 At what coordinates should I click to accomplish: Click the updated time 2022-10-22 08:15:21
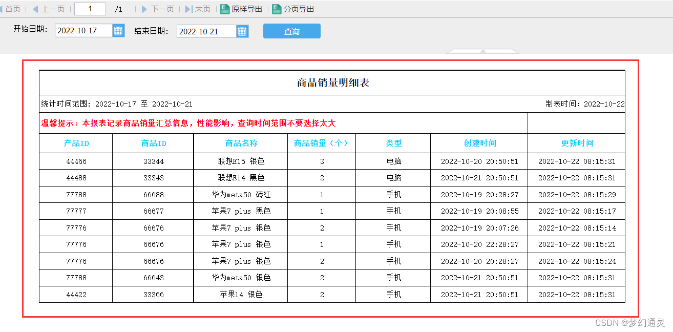[x=577, y=244]
